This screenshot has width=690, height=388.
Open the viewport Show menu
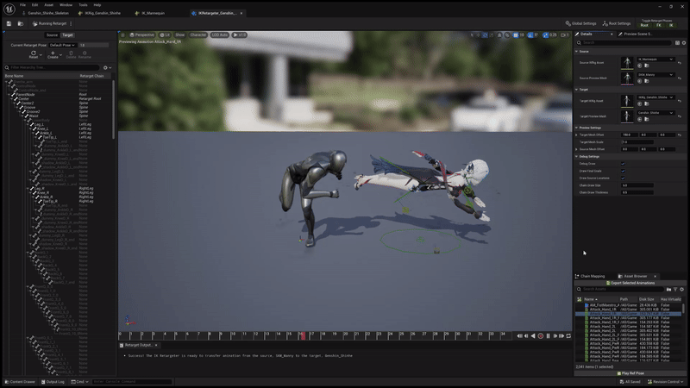click(x=180, y=34)
